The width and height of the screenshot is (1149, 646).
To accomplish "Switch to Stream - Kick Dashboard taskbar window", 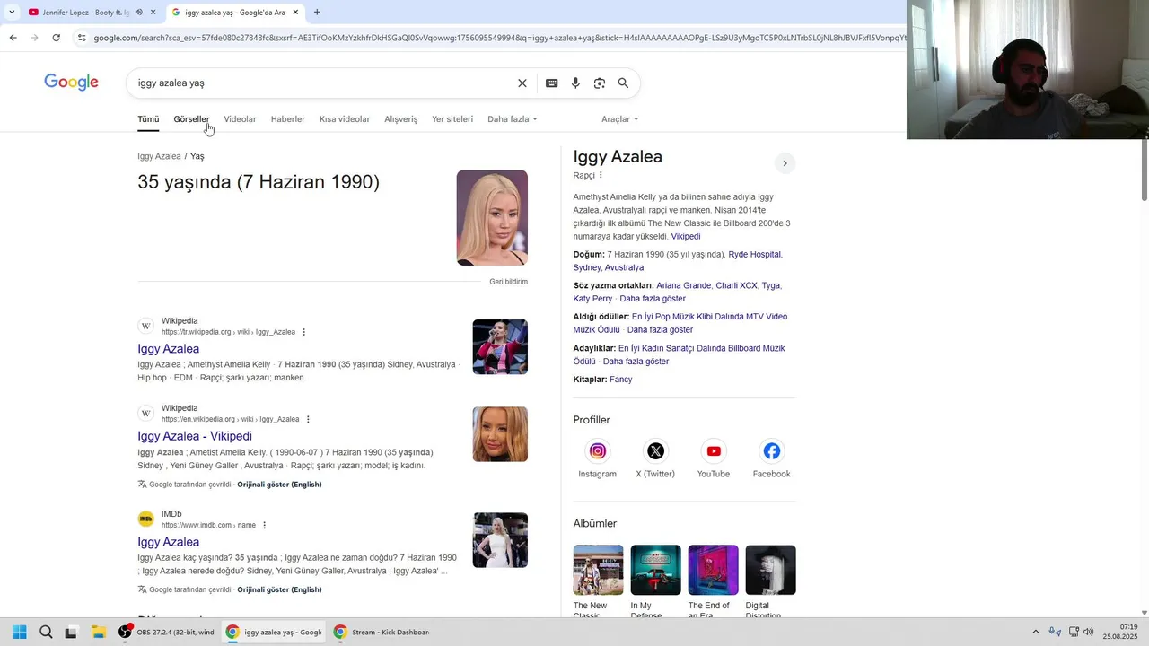I will click(x=381, y=633).
